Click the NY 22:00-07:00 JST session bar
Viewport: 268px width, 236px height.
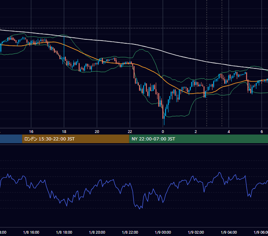[x=198, y=139]
